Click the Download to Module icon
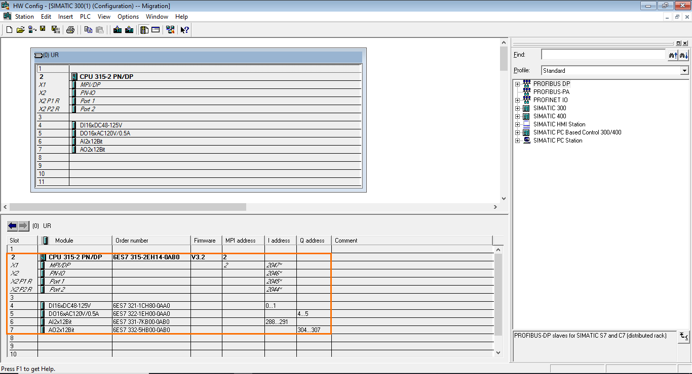This screenshot has width=692, height=374. (117, 29)
